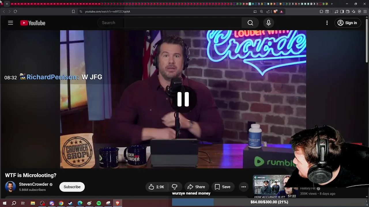Close the first browser tab

[7, 4]
